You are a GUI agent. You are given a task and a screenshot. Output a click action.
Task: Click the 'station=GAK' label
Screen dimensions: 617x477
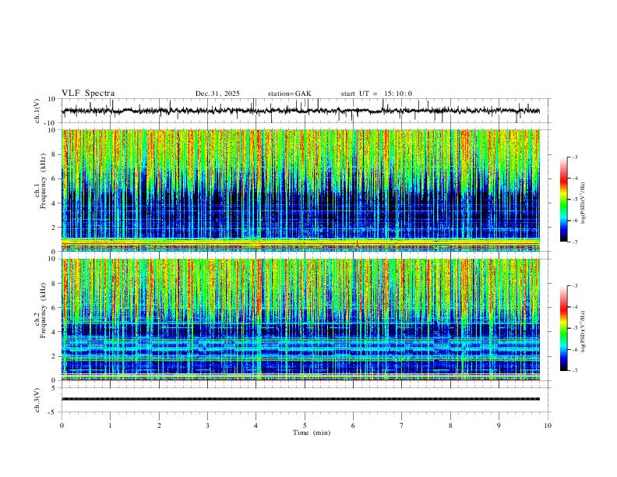[x=290, y=94]
